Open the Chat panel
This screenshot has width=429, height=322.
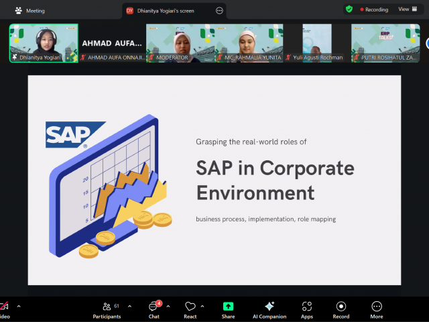click(x=154, y=310)
